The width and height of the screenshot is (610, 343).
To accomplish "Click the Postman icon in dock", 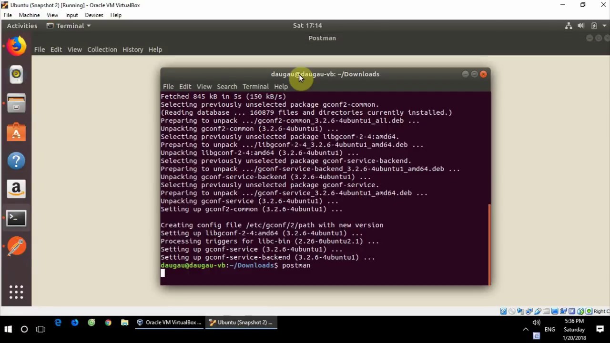I will (x=16, y=247).
